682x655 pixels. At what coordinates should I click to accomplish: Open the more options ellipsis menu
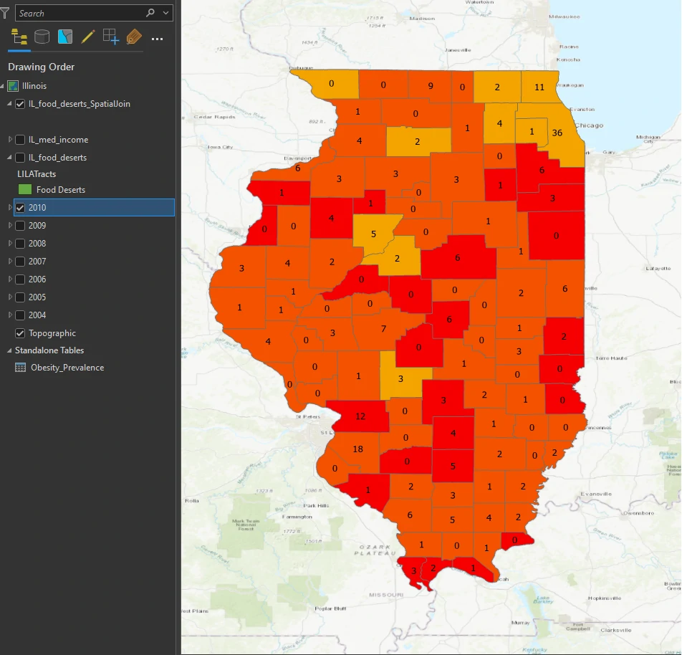157,39
